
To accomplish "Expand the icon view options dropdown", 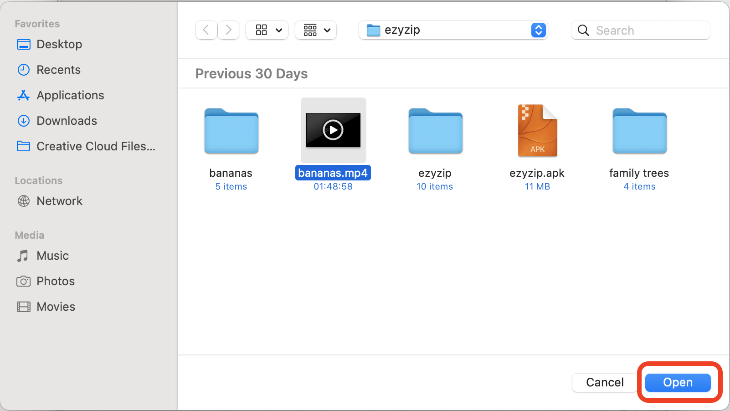I will (x=267, y=30).
